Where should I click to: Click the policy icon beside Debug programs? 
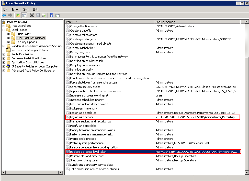point(68,52)
